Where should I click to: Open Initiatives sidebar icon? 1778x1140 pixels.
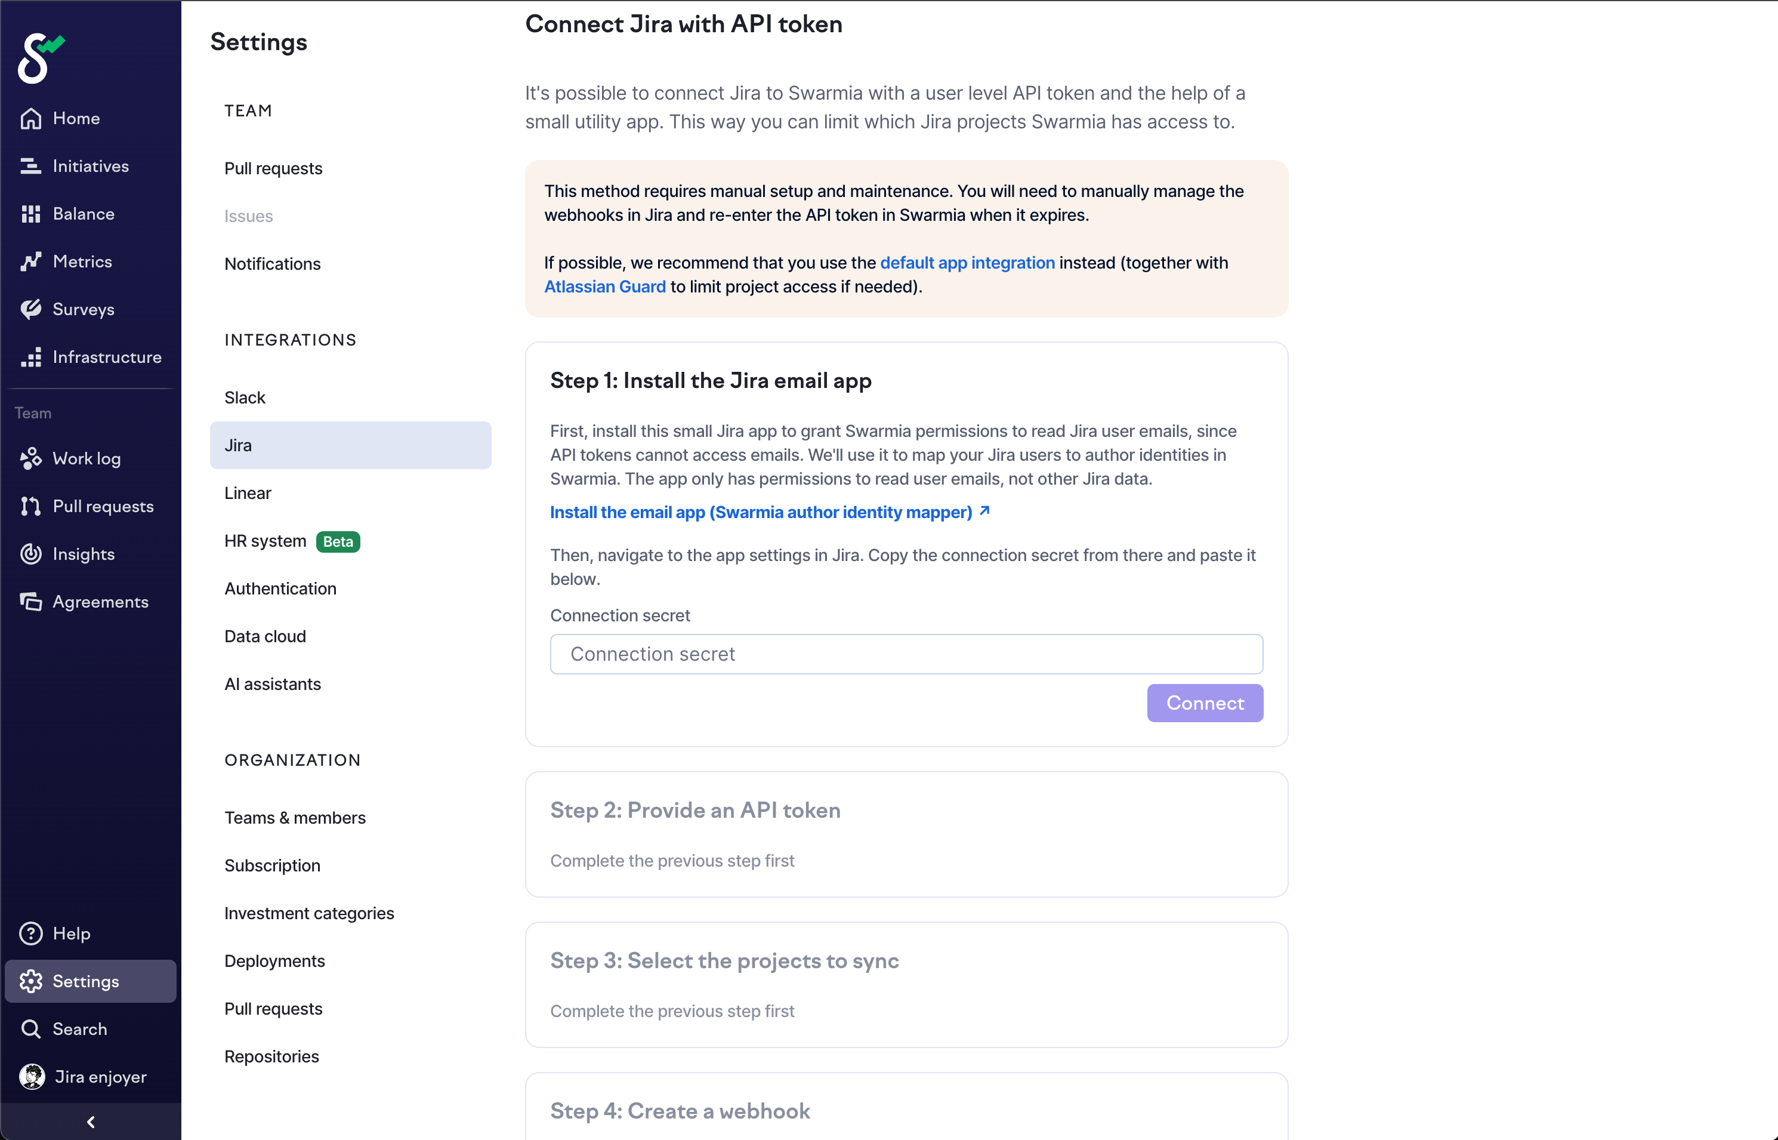[x=31, y=166]
